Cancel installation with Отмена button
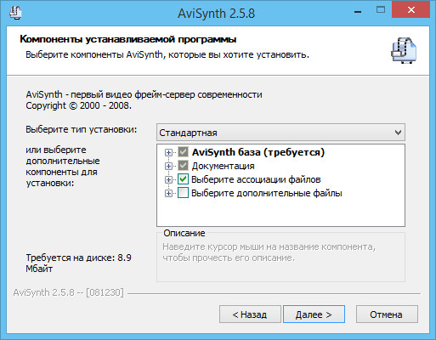 pos(387,314)
